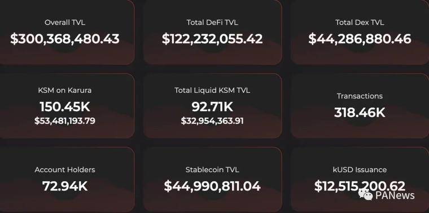Click the $44,990,811.04 stablecoin value
The width and height of the screenshot is (429, 213).
coord(212,187)
